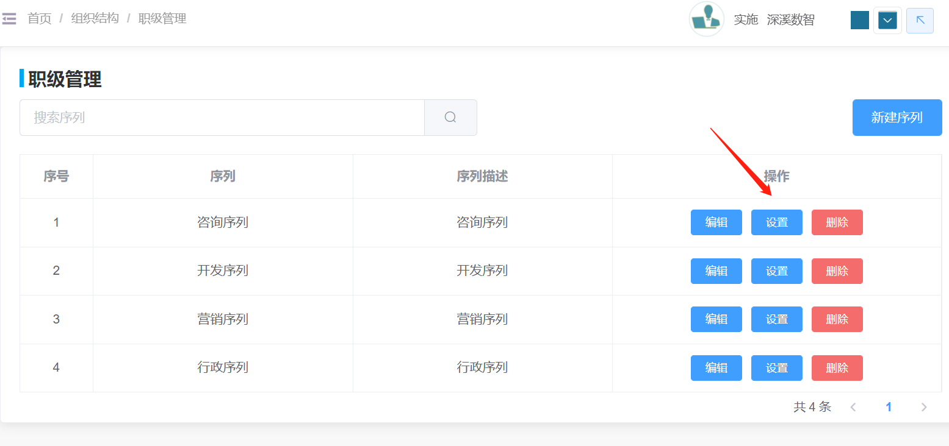Click the dark blue theme color swatch
The height and width of the screenshot is (446, 949).
pos(859,20)
